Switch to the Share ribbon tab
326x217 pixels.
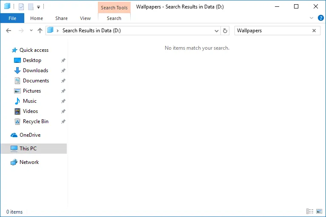pos(61,18)
